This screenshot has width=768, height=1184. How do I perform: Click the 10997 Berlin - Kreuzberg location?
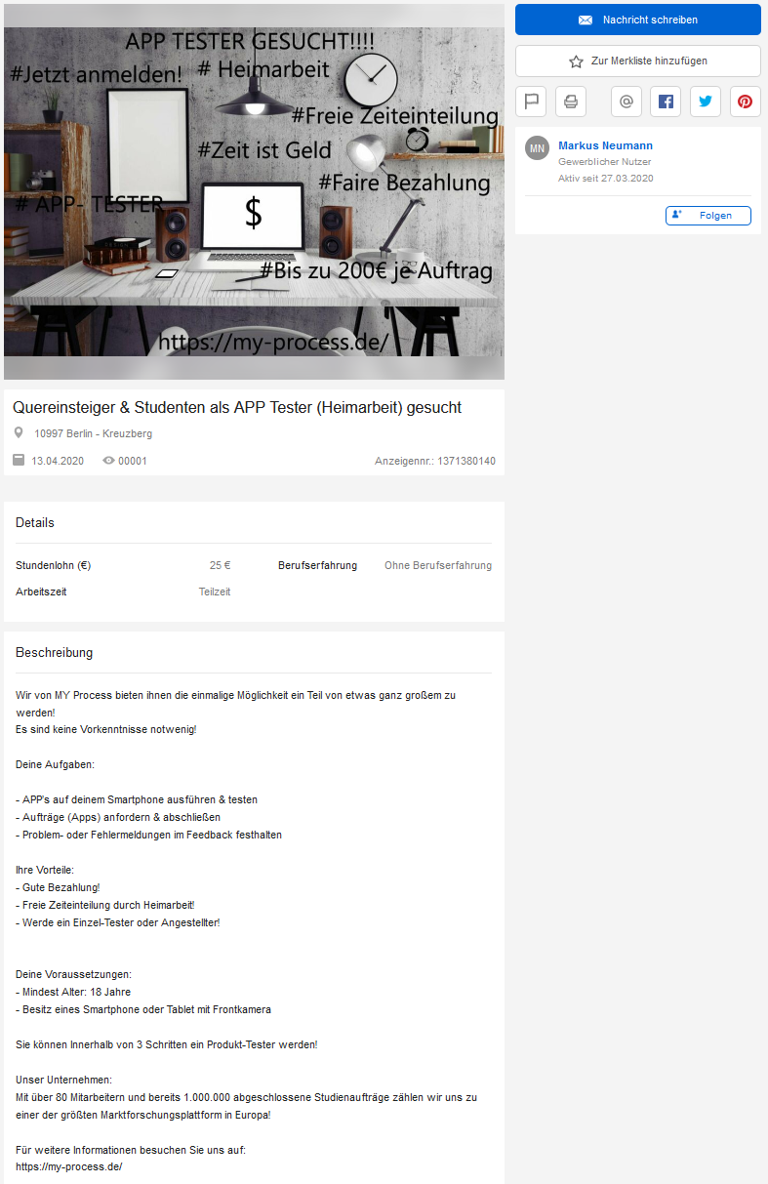[93, 433]
